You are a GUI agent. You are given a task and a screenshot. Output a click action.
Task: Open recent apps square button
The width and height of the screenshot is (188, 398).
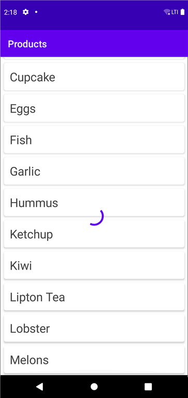[x=148, y=386]
